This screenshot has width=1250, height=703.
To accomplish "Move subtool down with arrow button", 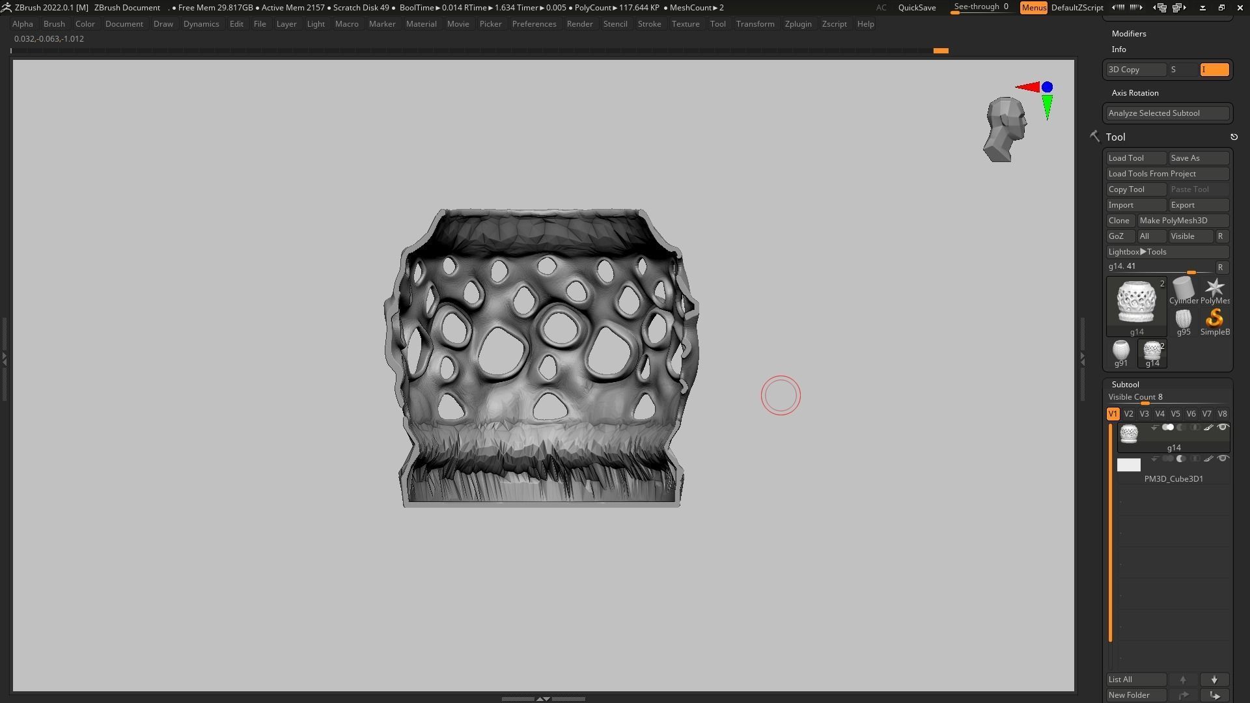I will pyautogui.click(x=1214, y=680).
